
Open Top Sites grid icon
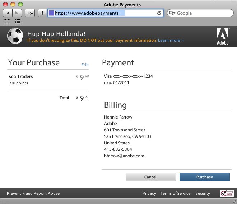coord(18,22)
